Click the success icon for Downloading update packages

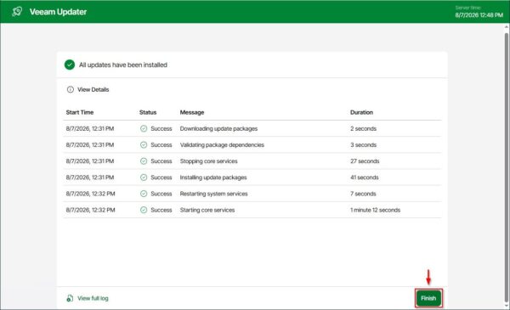click(144, 128)
